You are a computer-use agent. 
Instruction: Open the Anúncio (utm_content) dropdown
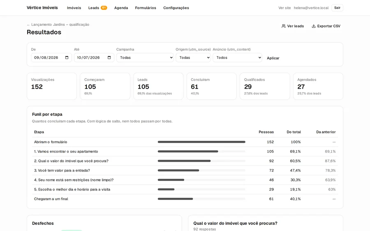(237, 58)
